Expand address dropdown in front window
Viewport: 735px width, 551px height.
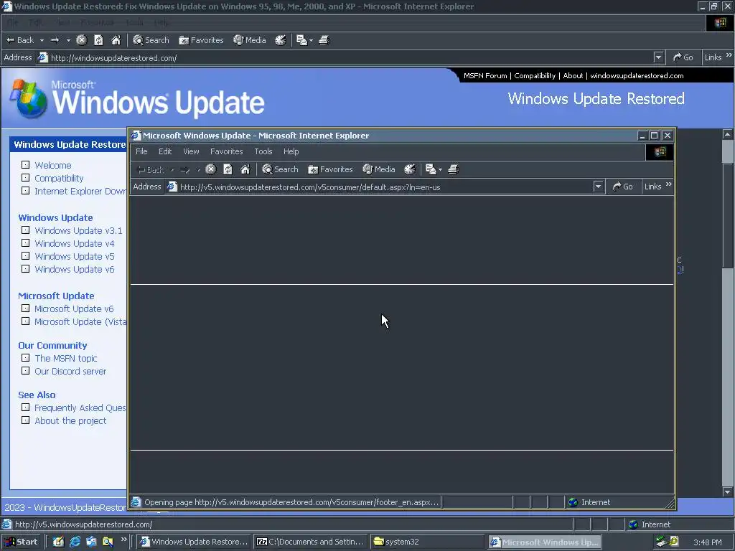coord(598,187)
